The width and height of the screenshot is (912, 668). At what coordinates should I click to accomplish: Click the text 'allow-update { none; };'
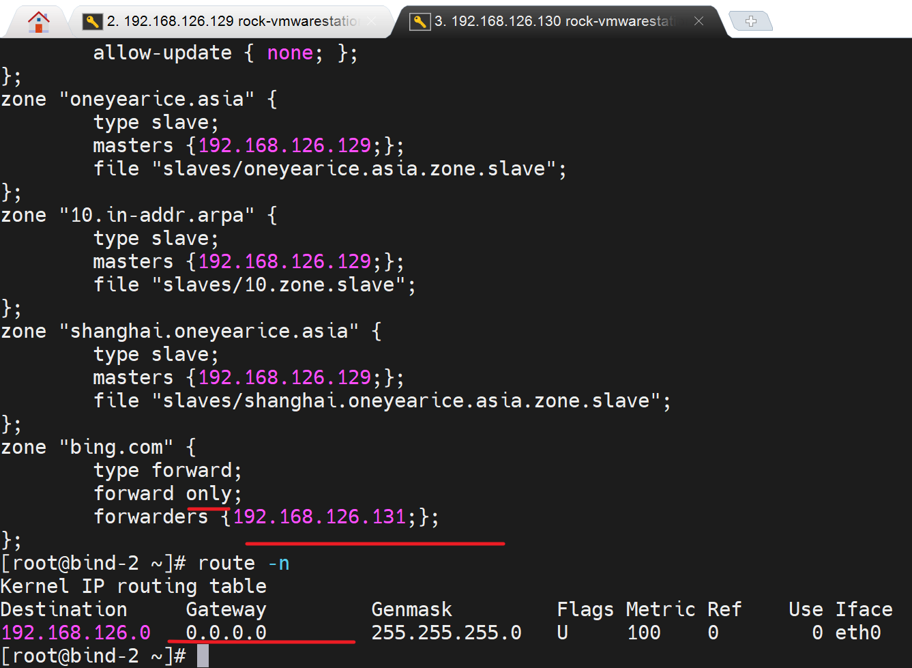click(x=225, y=53)
